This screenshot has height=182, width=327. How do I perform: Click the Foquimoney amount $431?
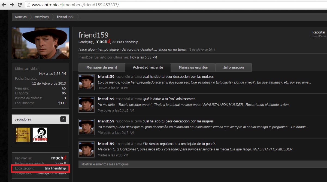pyautogui.click(x=62, y=103)
